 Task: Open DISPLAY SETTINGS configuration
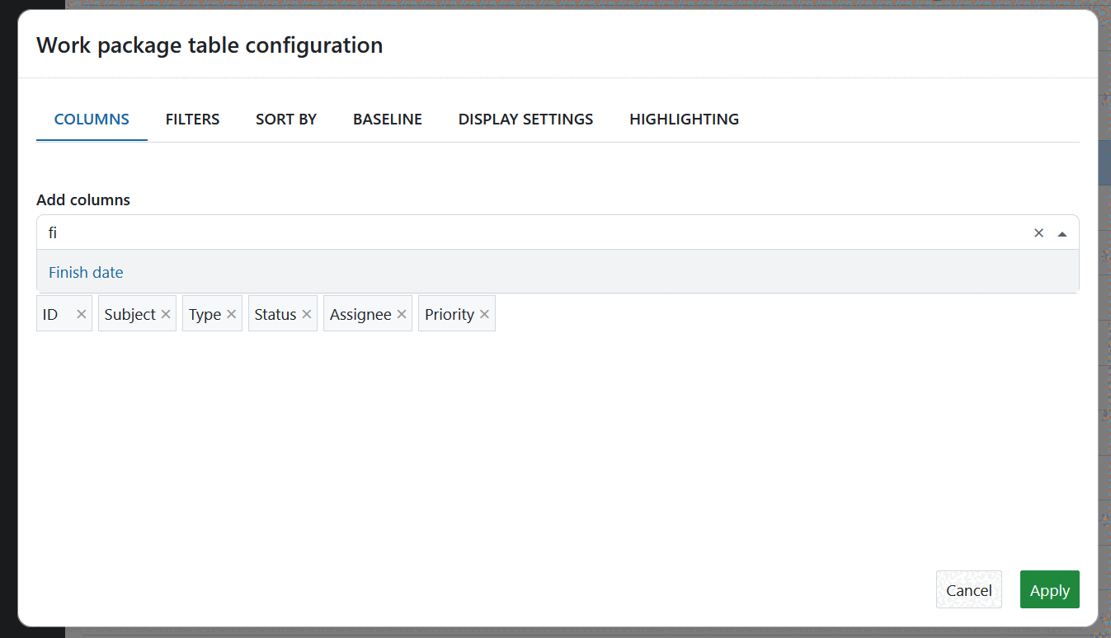525,119
